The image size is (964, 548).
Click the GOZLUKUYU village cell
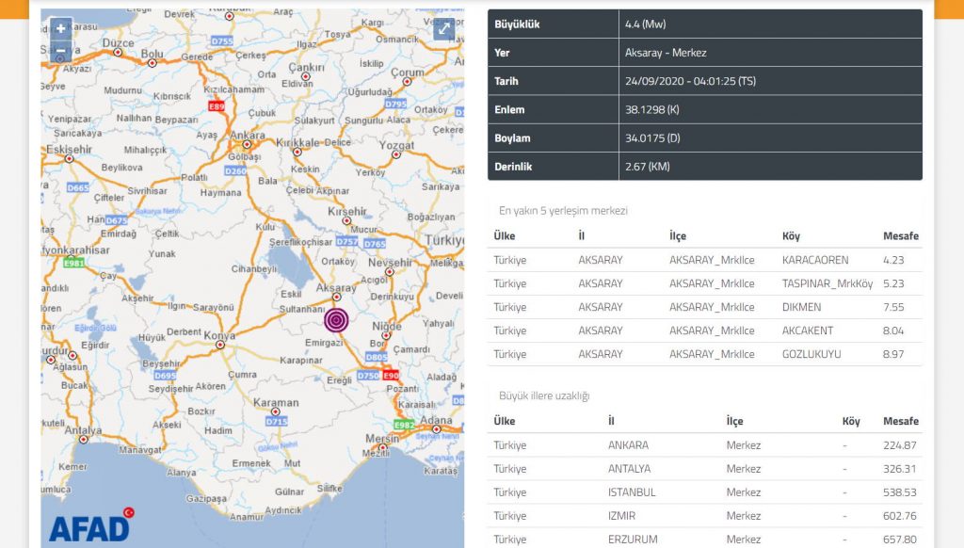811,354
